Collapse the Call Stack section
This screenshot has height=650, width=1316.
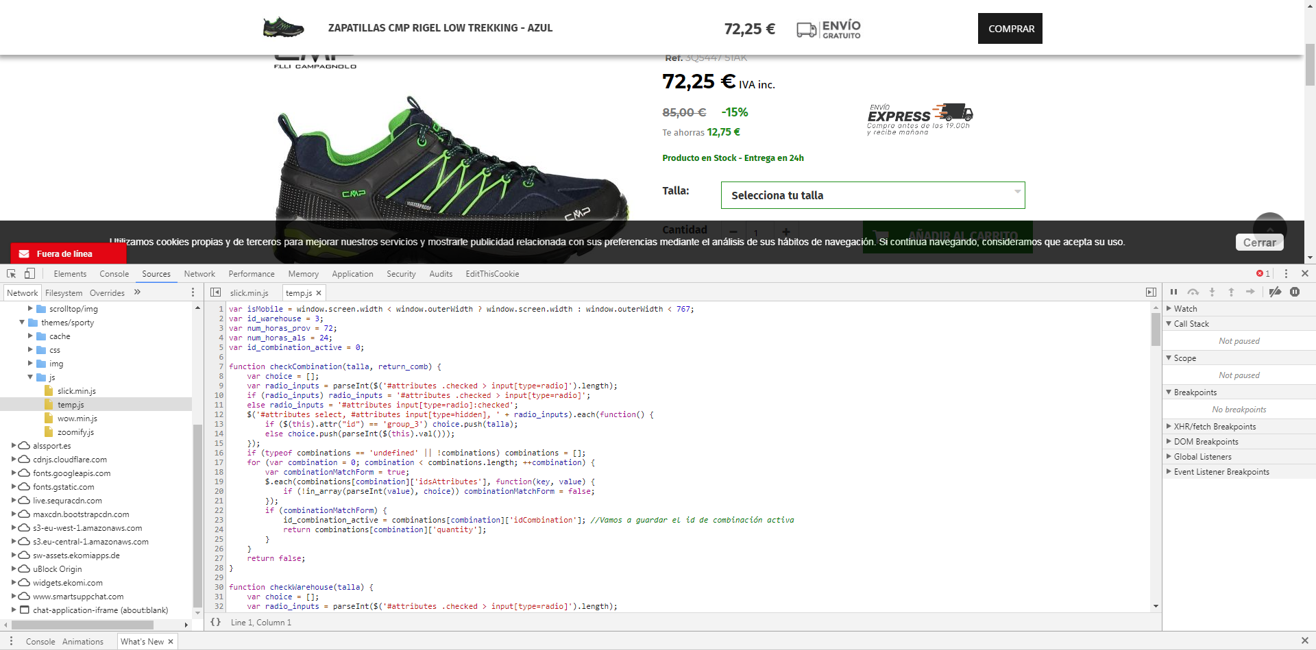(x=1169, y=324)
